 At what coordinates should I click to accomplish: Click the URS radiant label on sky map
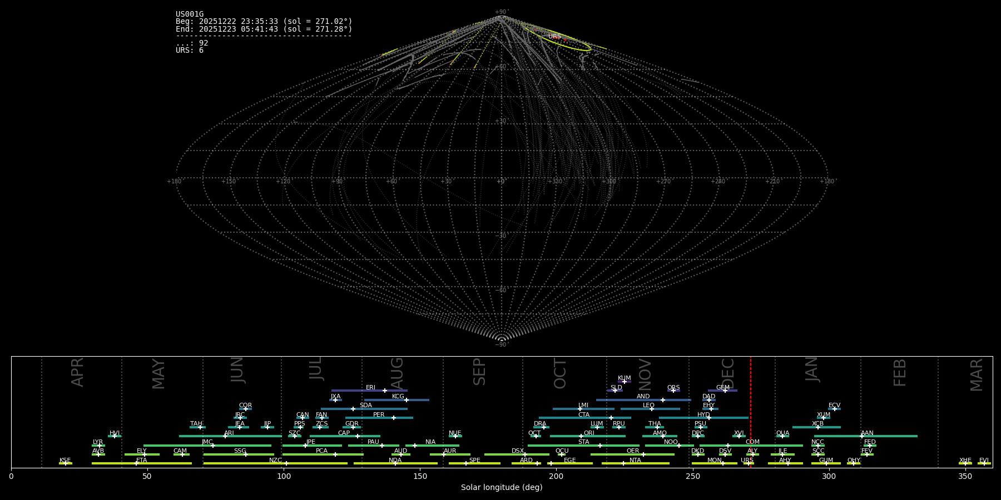click(554, 37)
